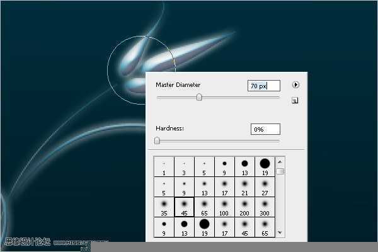378x252 pixels.
Task: Select the soft round 21 brush preset
Action: pyautogui.click(x=244, y=187)
